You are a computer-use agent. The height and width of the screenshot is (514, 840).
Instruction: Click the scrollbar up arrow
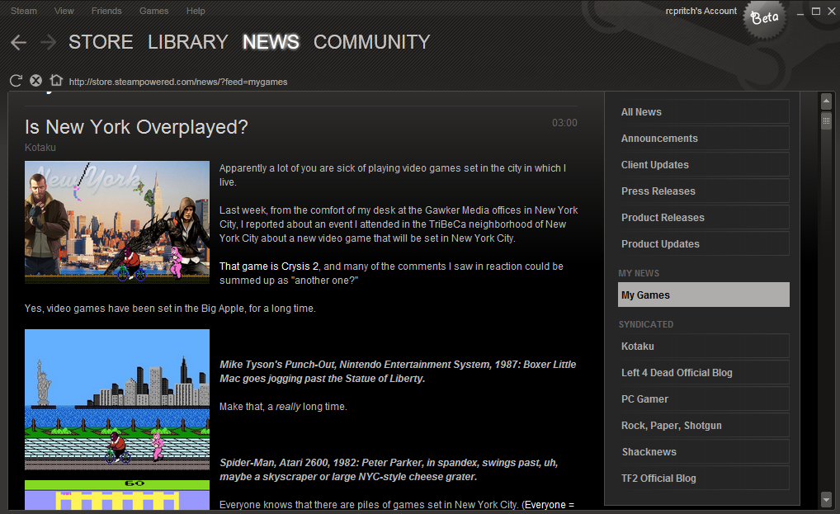826,101
